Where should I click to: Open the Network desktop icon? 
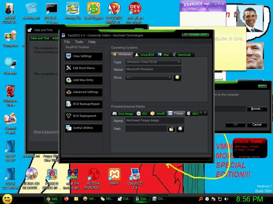pos(10,66)
